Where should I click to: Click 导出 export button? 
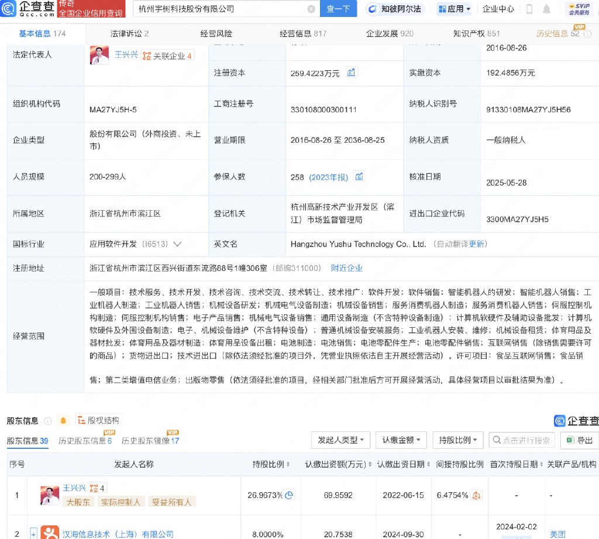coord(580,440)
